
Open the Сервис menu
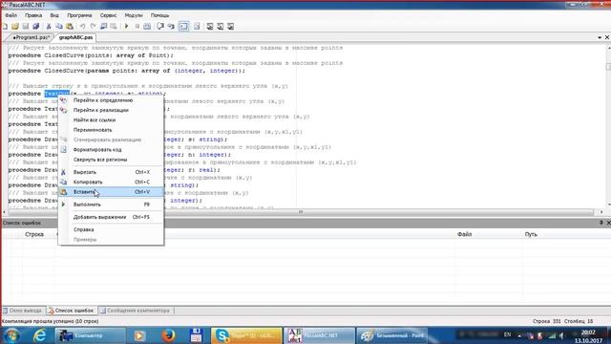[108, 15]
